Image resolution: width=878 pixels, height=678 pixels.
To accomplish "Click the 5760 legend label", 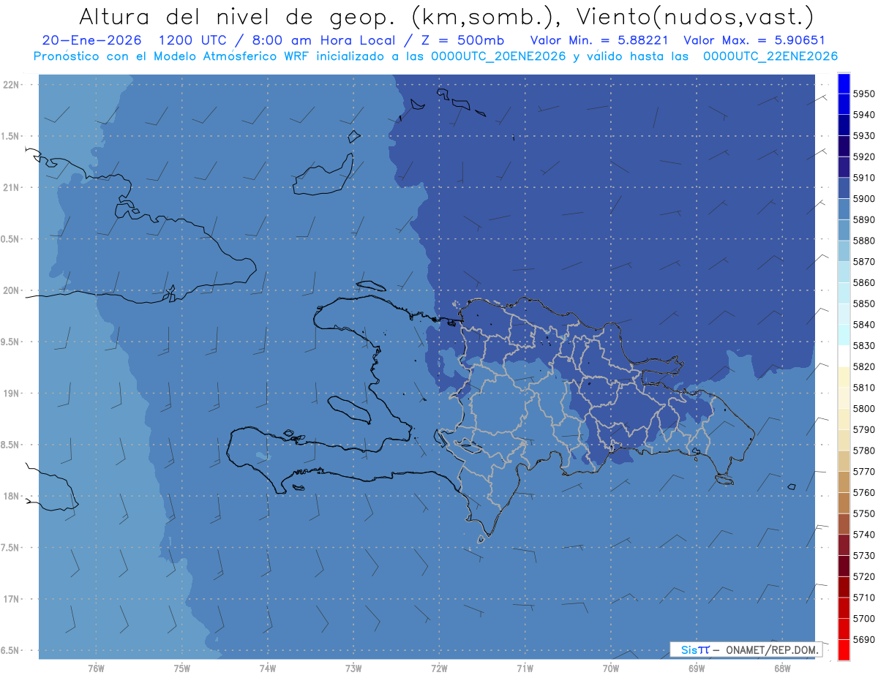I will pyautogui.click(x=863, y=492).
